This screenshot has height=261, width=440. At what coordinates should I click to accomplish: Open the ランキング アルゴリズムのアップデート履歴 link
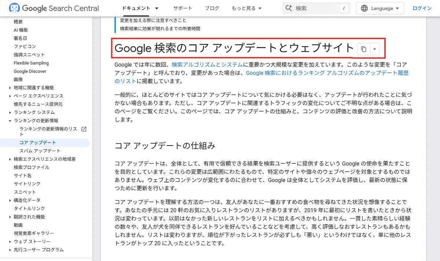point(262,77)
